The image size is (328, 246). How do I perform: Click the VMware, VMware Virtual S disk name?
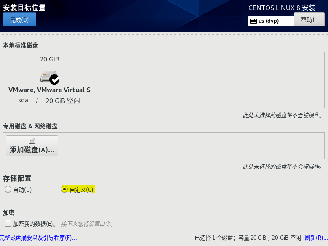[49, 90]
